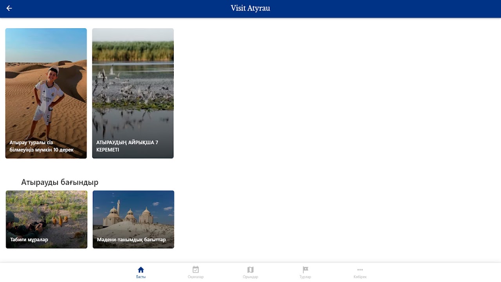Select the Орындар tab label
Screen dimensions: 501x282
(250, 277)
